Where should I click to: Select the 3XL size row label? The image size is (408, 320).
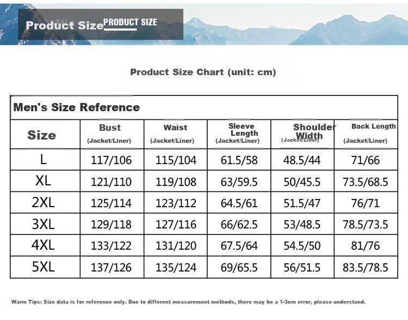(43, 224)
